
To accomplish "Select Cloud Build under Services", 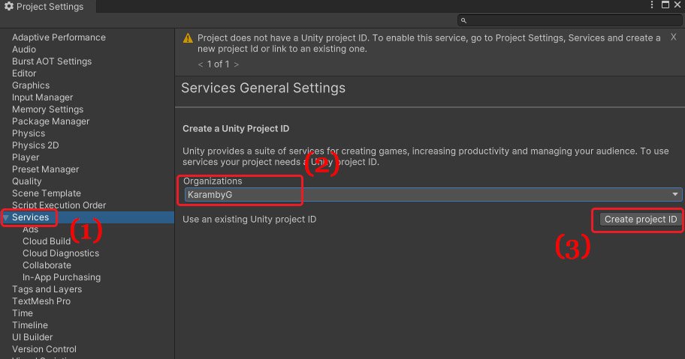I will pyautogui.click(x=46, y=241).
